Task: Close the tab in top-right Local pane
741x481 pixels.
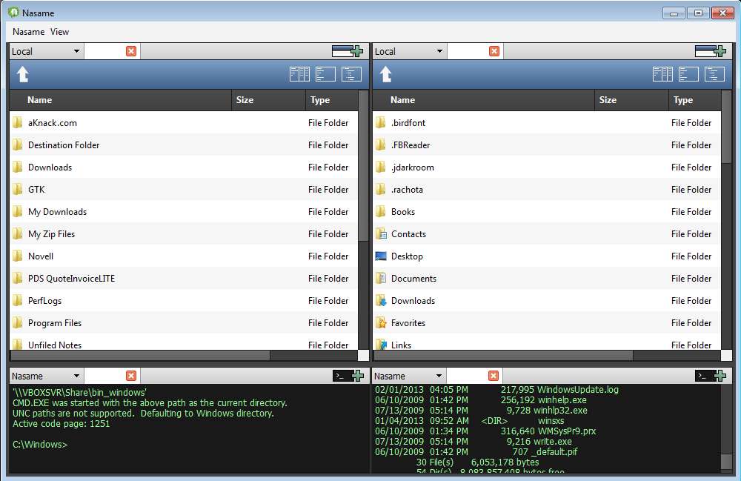Action: tap(494, 51)
